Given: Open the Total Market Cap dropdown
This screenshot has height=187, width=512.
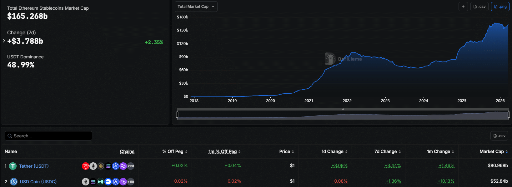Looking at the screenshot, I should click(196, 7).
